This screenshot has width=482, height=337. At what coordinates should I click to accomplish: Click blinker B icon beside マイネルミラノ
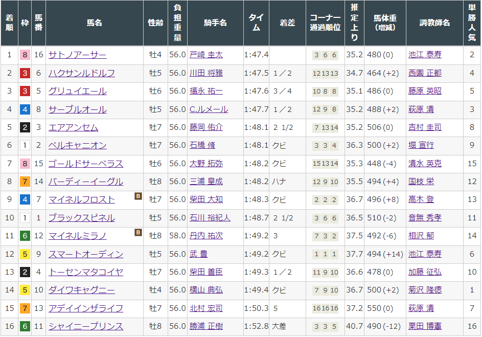pyautogui.click(x=139, y=233)
